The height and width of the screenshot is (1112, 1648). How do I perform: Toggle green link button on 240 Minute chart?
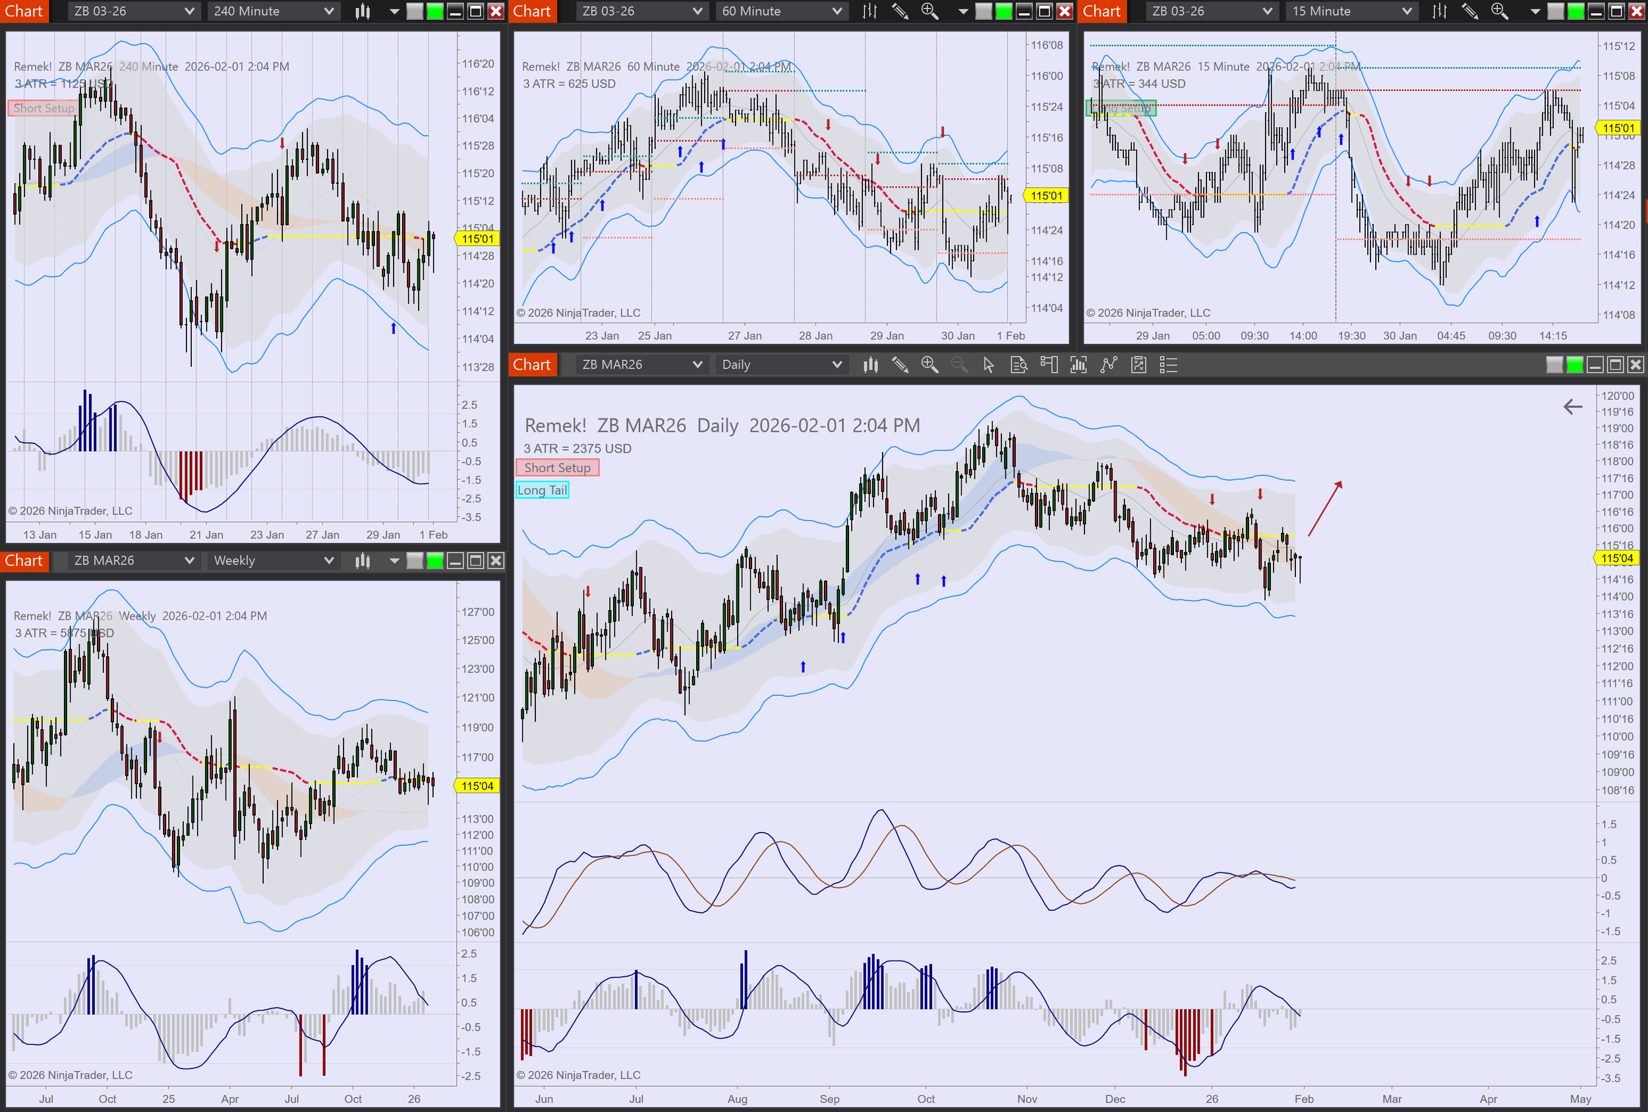434,11
